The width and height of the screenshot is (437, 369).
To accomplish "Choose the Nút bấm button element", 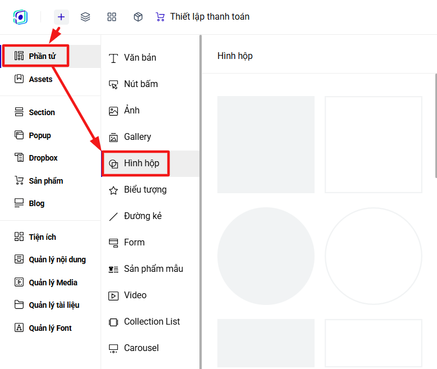I will click(150, 84).
